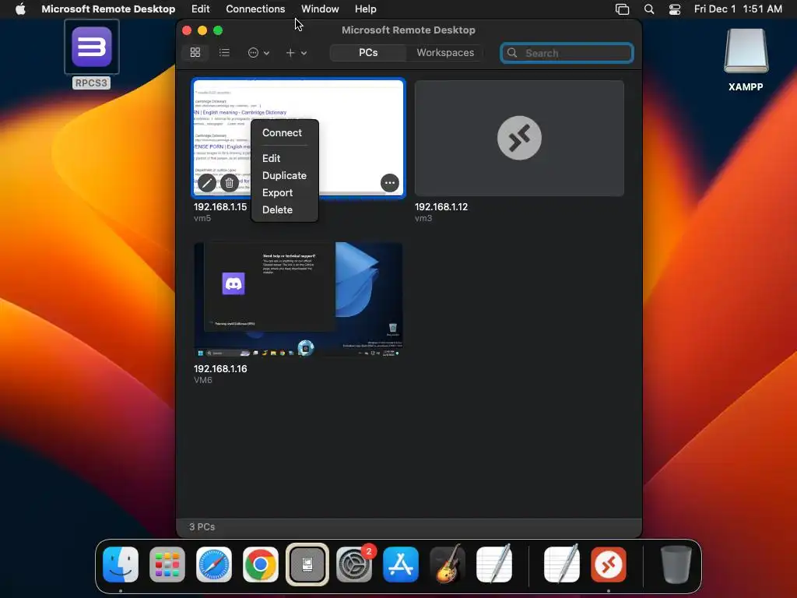This screenshot has height=598, width=797.
Task: Open the ellipsis actions menu in toolbar
Action: (258, 52)
